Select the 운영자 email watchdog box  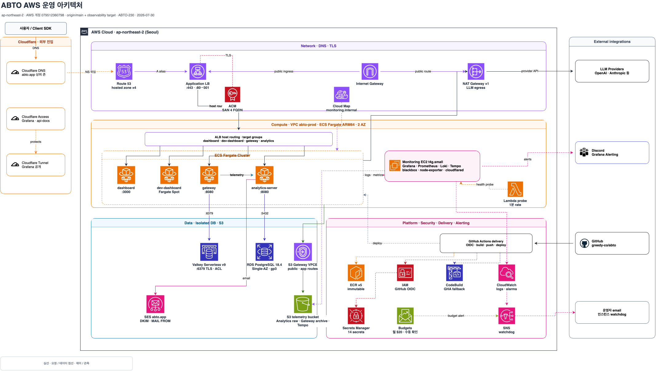612,313
